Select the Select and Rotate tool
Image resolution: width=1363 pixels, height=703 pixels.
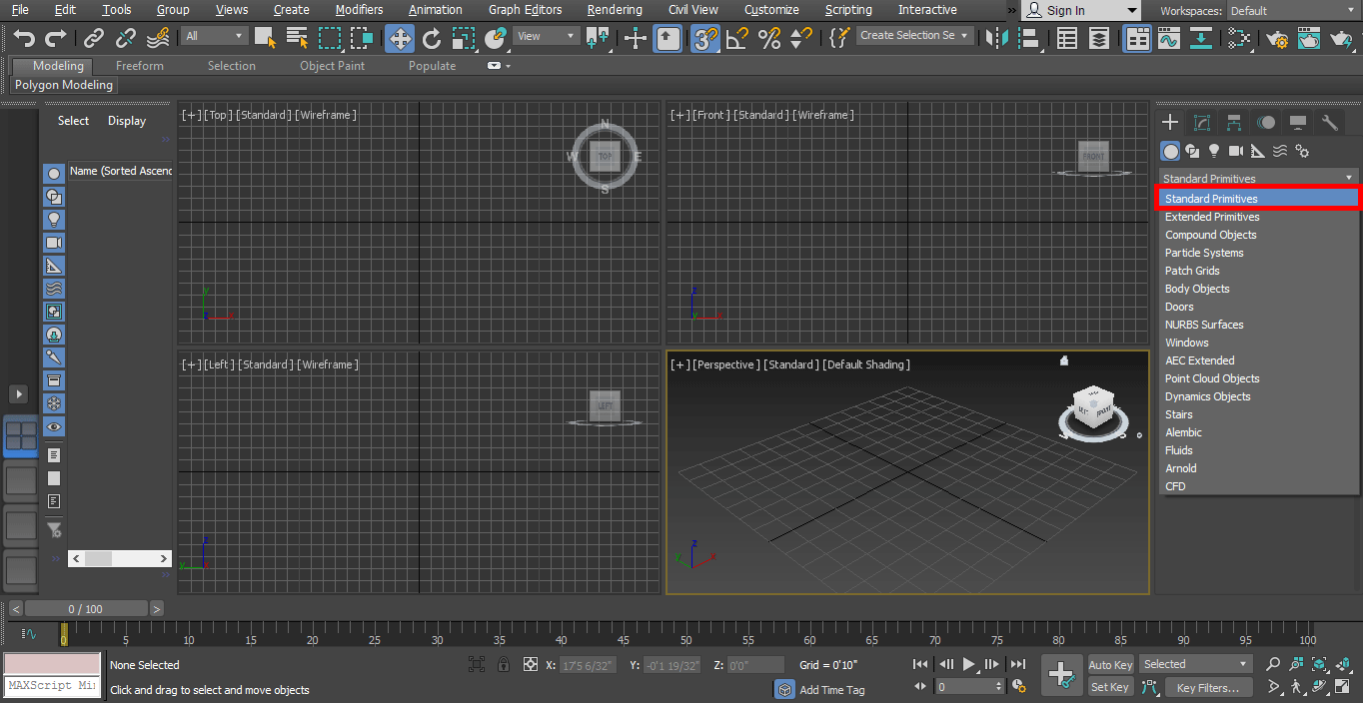[432, 39]
